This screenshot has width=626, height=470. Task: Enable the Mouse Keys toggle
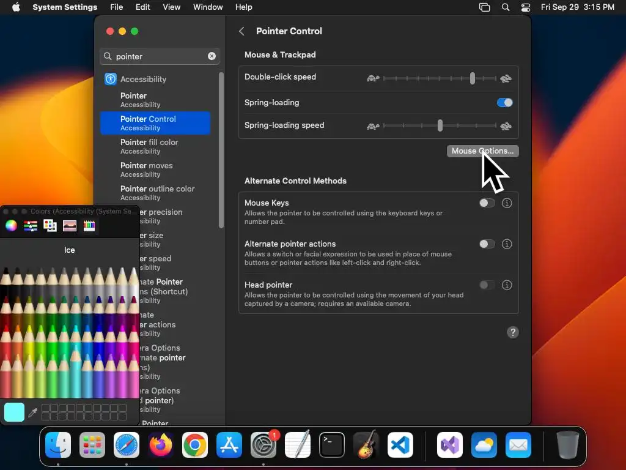pos(487,203)
